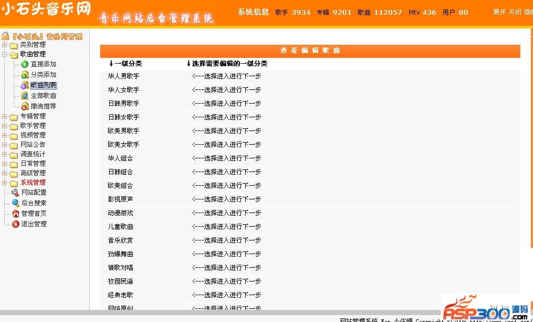The height and width of the screenshot is (322, 533).
Task: Open the 分类添加 menu entry
Action: pos(44,75)
